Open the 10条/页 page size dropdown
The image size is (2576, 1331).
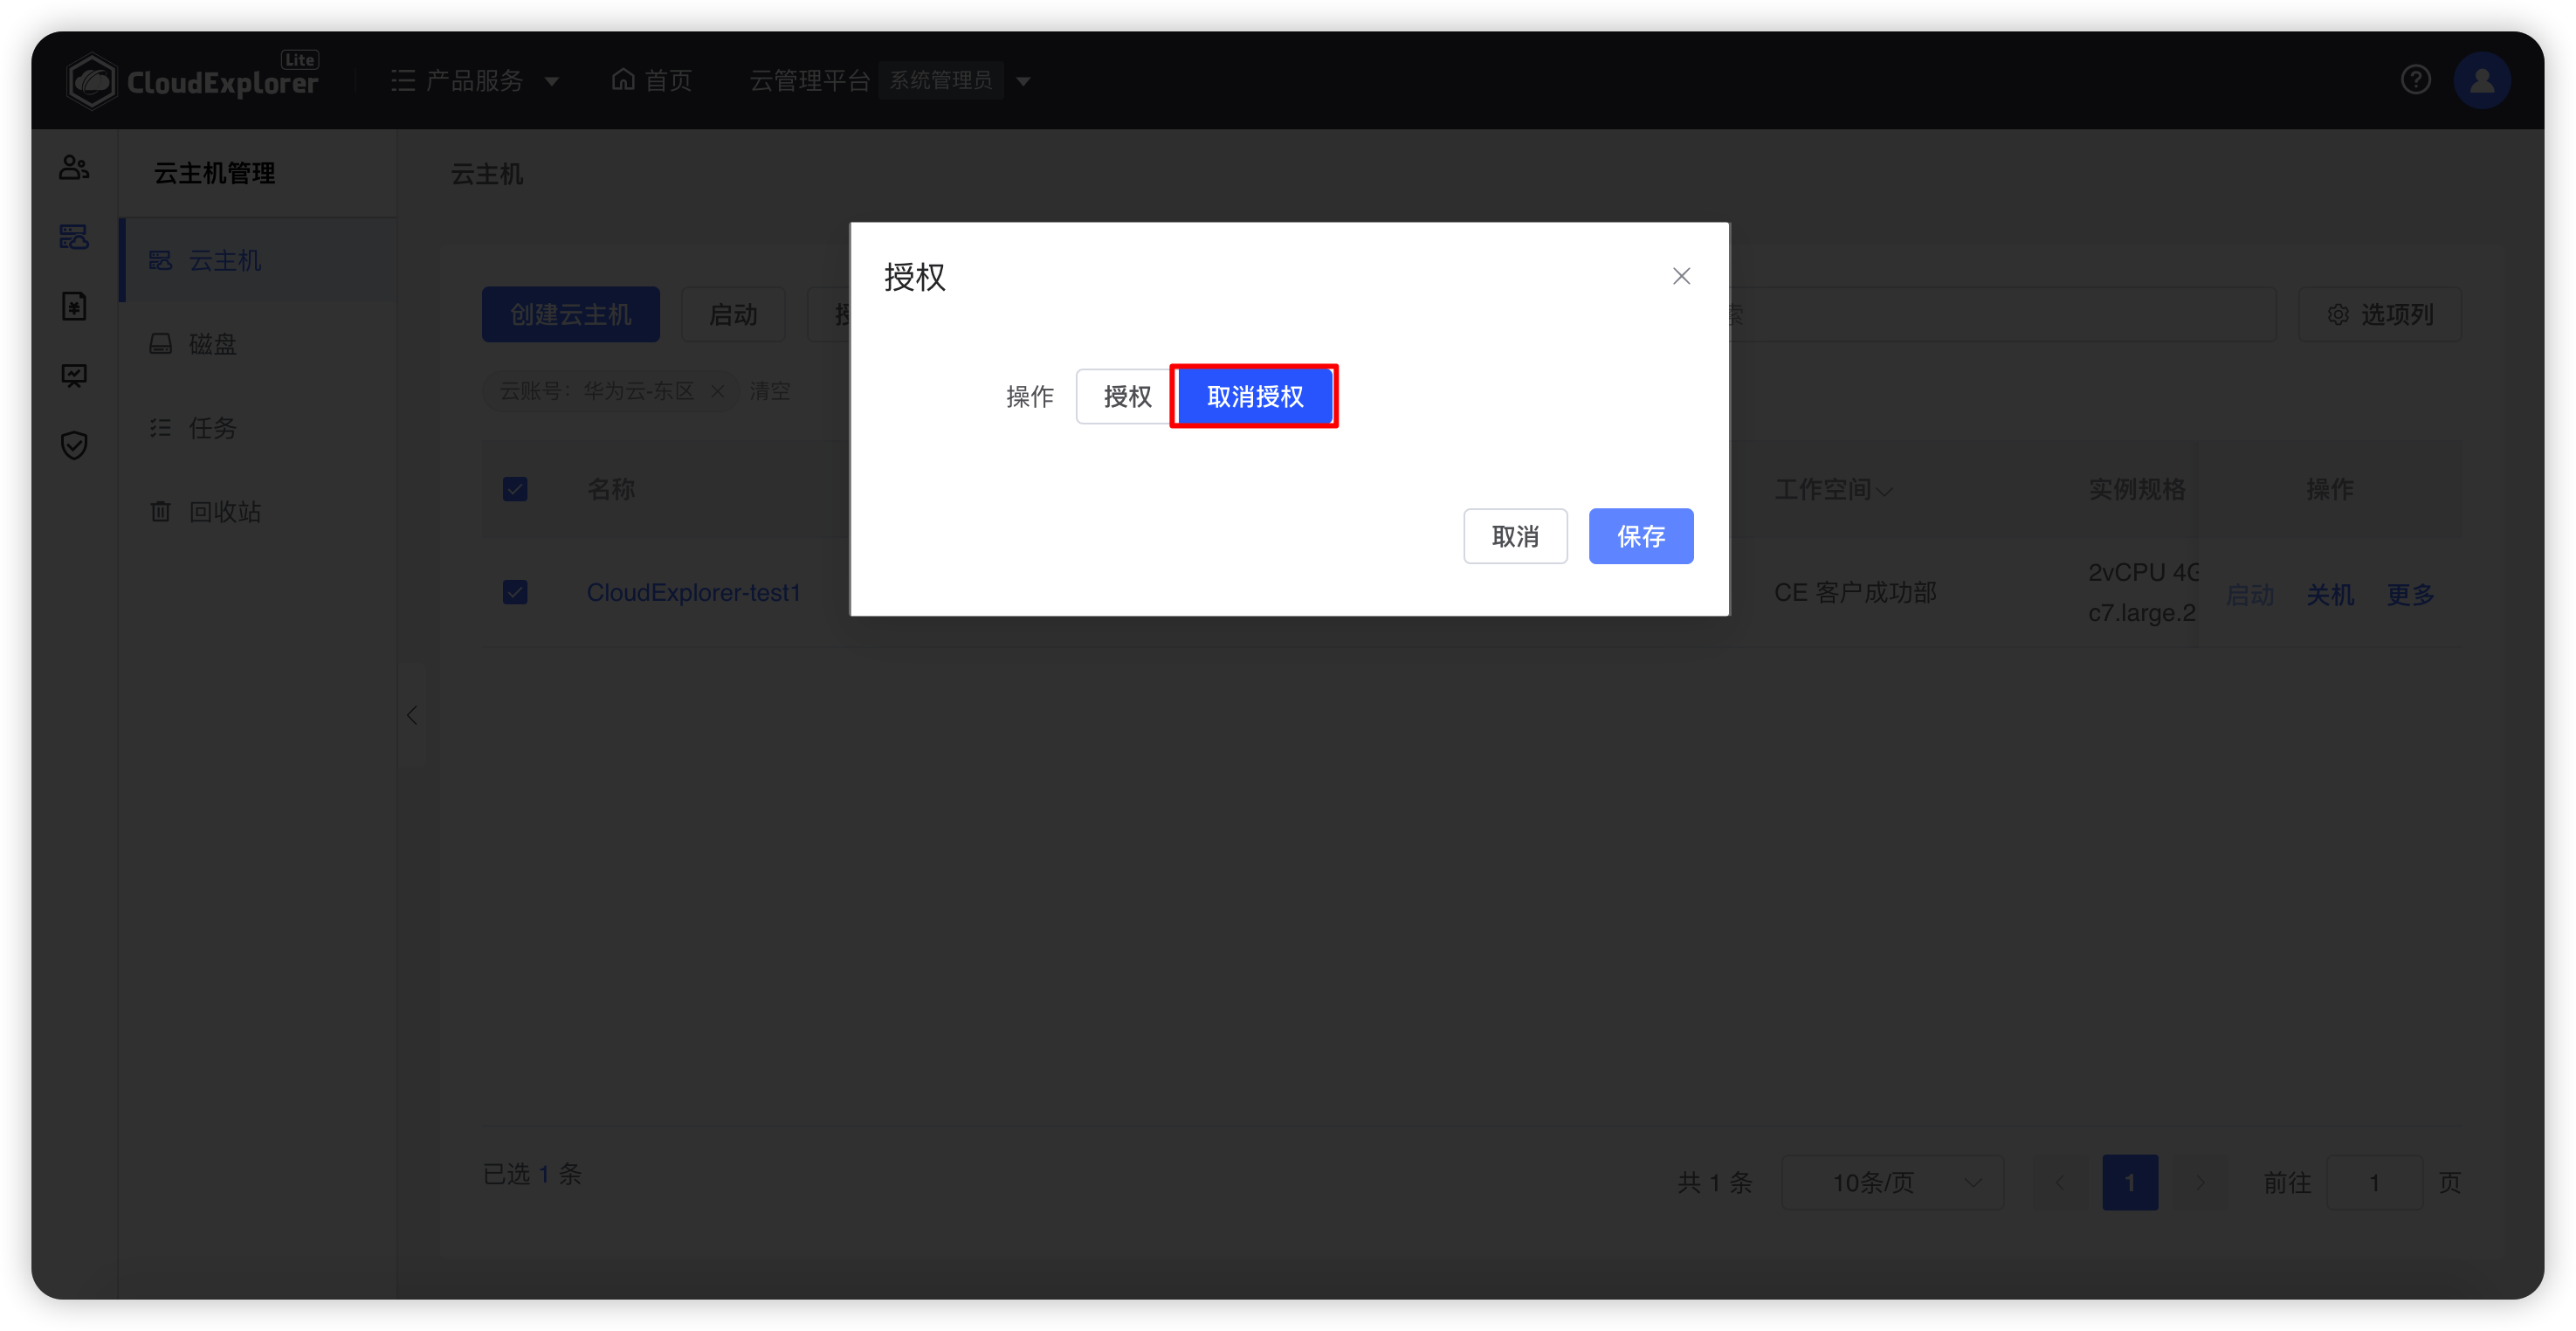(x=1892, y=1183)
